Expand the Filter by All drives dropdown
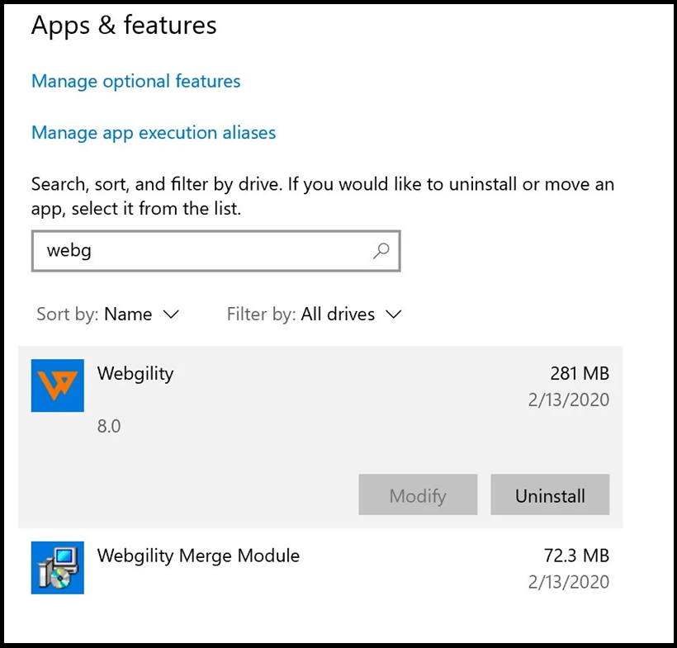 (x=314, y=315)
